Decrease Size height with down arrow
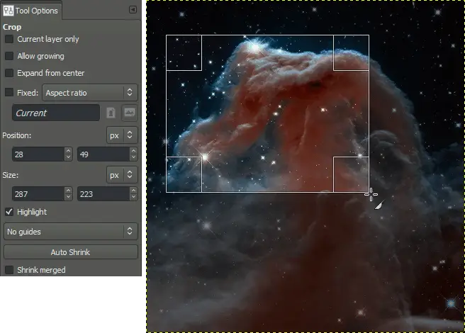 [x=134, y=198]
